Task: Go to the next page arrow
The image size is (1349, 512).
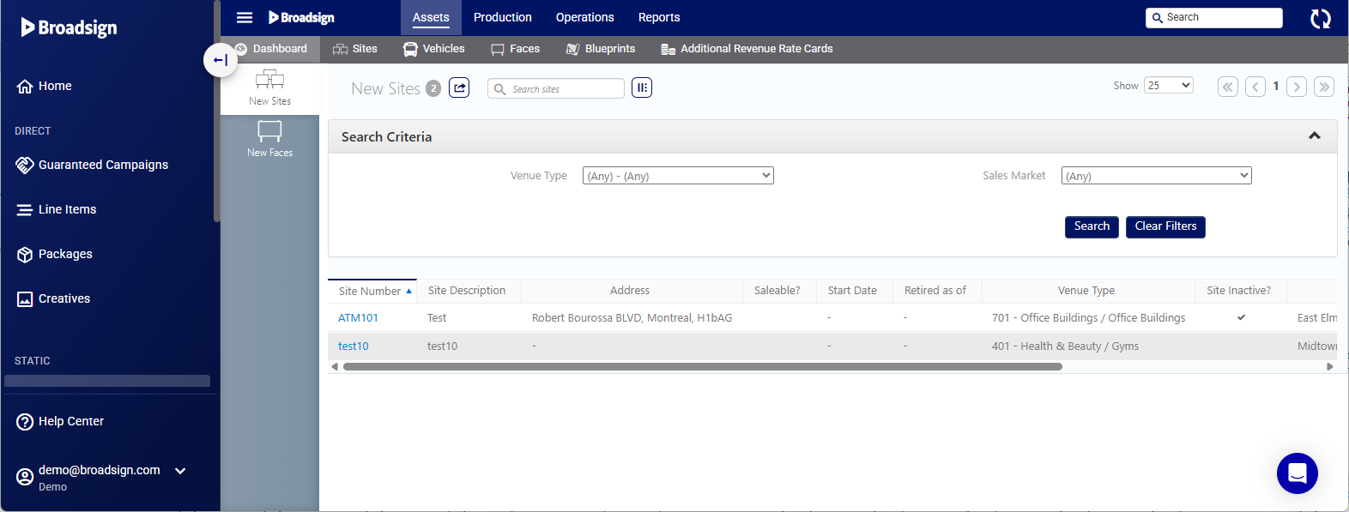Action: click(x=1297, y=87)
